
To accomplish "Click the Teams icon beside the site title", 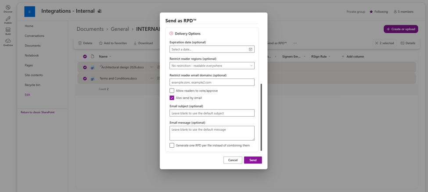I will point(100,11).
